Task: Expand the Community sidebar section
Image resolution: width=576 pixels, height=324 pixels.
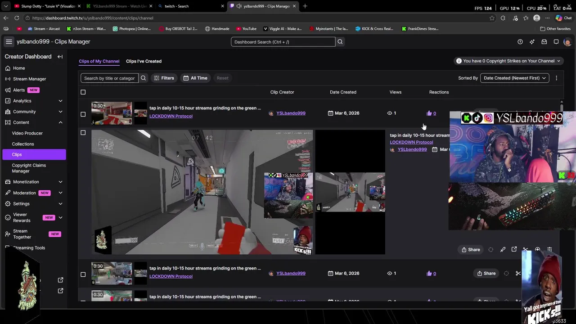Action: pos(60,112)
